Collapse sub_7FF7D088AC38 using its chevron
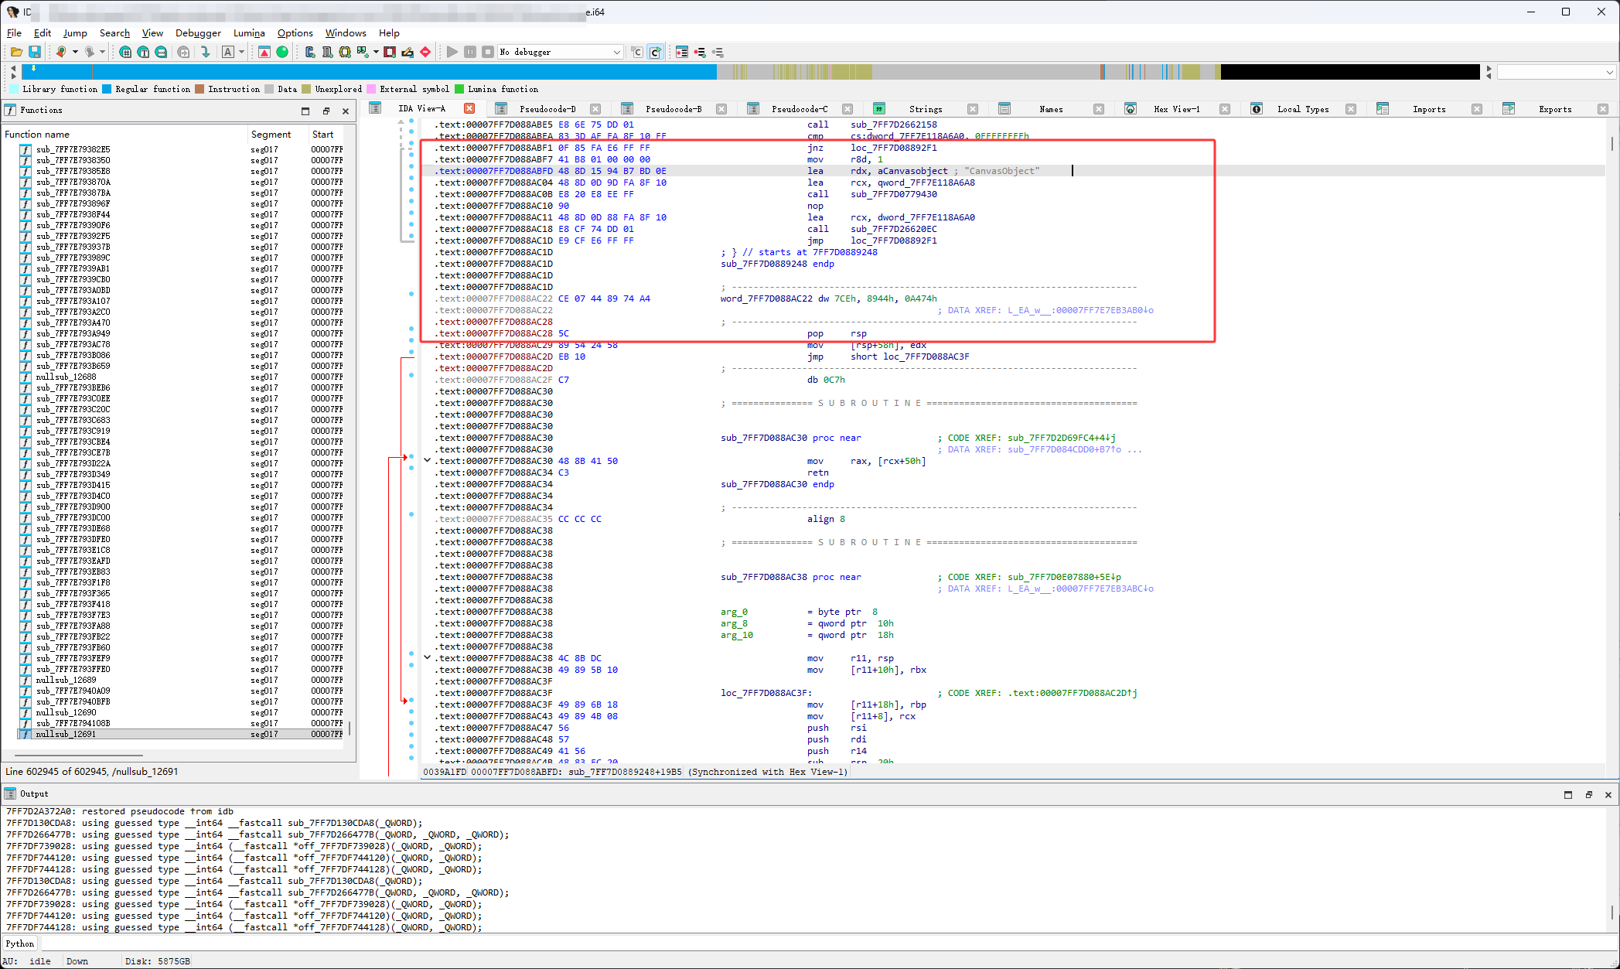Screen dimensions: 1620x969 pyautogui.click(x=427, y=657)
